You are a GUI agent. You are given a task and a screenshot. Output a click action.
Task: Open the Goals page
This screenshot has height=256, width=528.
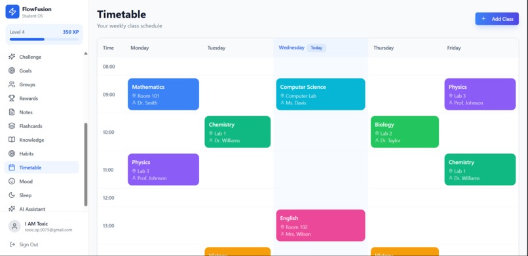pyautogui.click(x=41, y=71)
